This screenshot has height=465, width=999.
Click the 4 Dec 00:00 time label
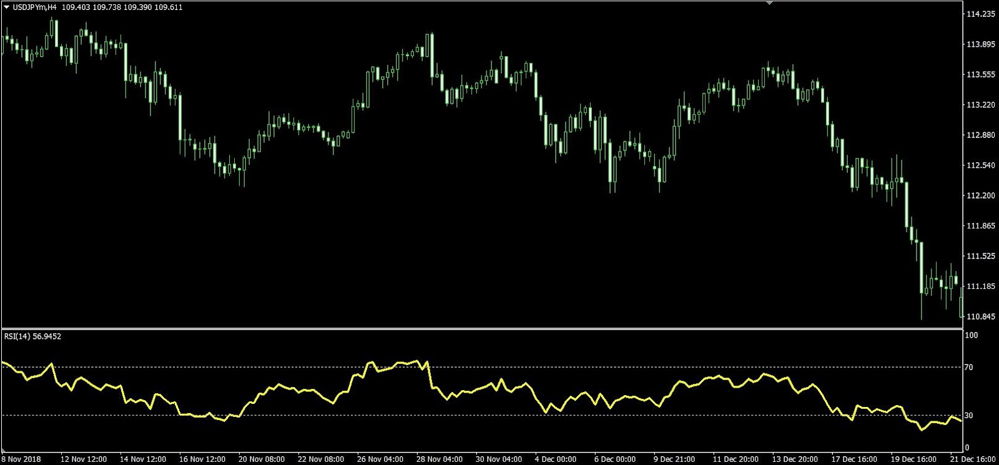point(556,459)
